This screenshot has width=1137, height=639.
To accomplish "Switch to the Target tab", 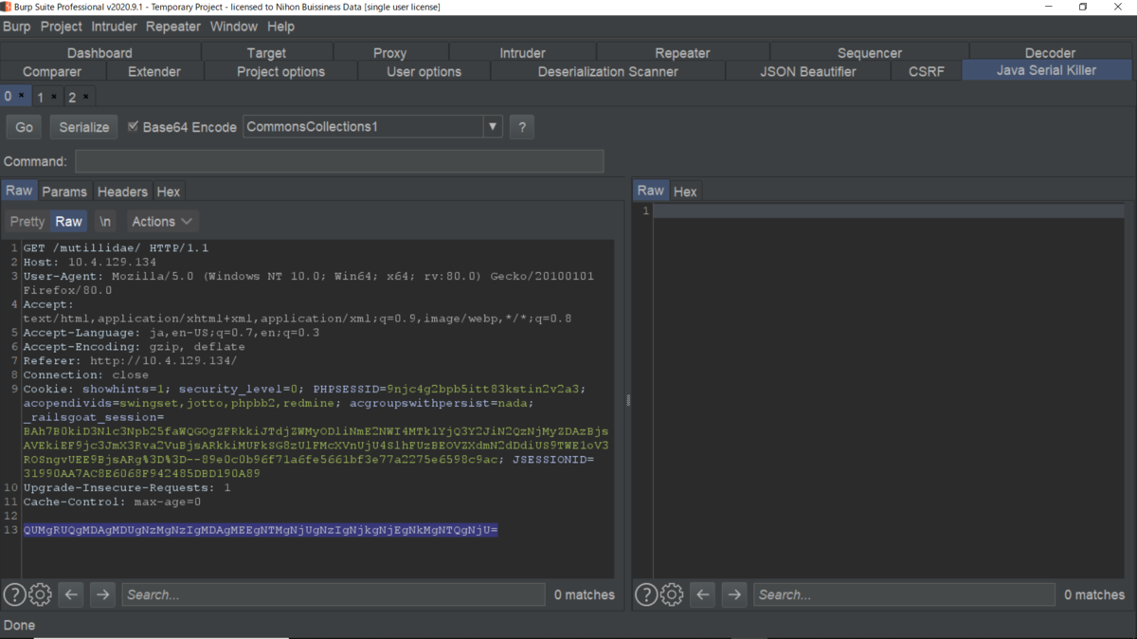I will tap(266, 53).
